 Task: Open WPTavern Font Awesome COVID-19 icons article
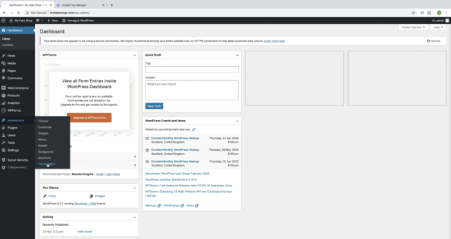(188, 186)
